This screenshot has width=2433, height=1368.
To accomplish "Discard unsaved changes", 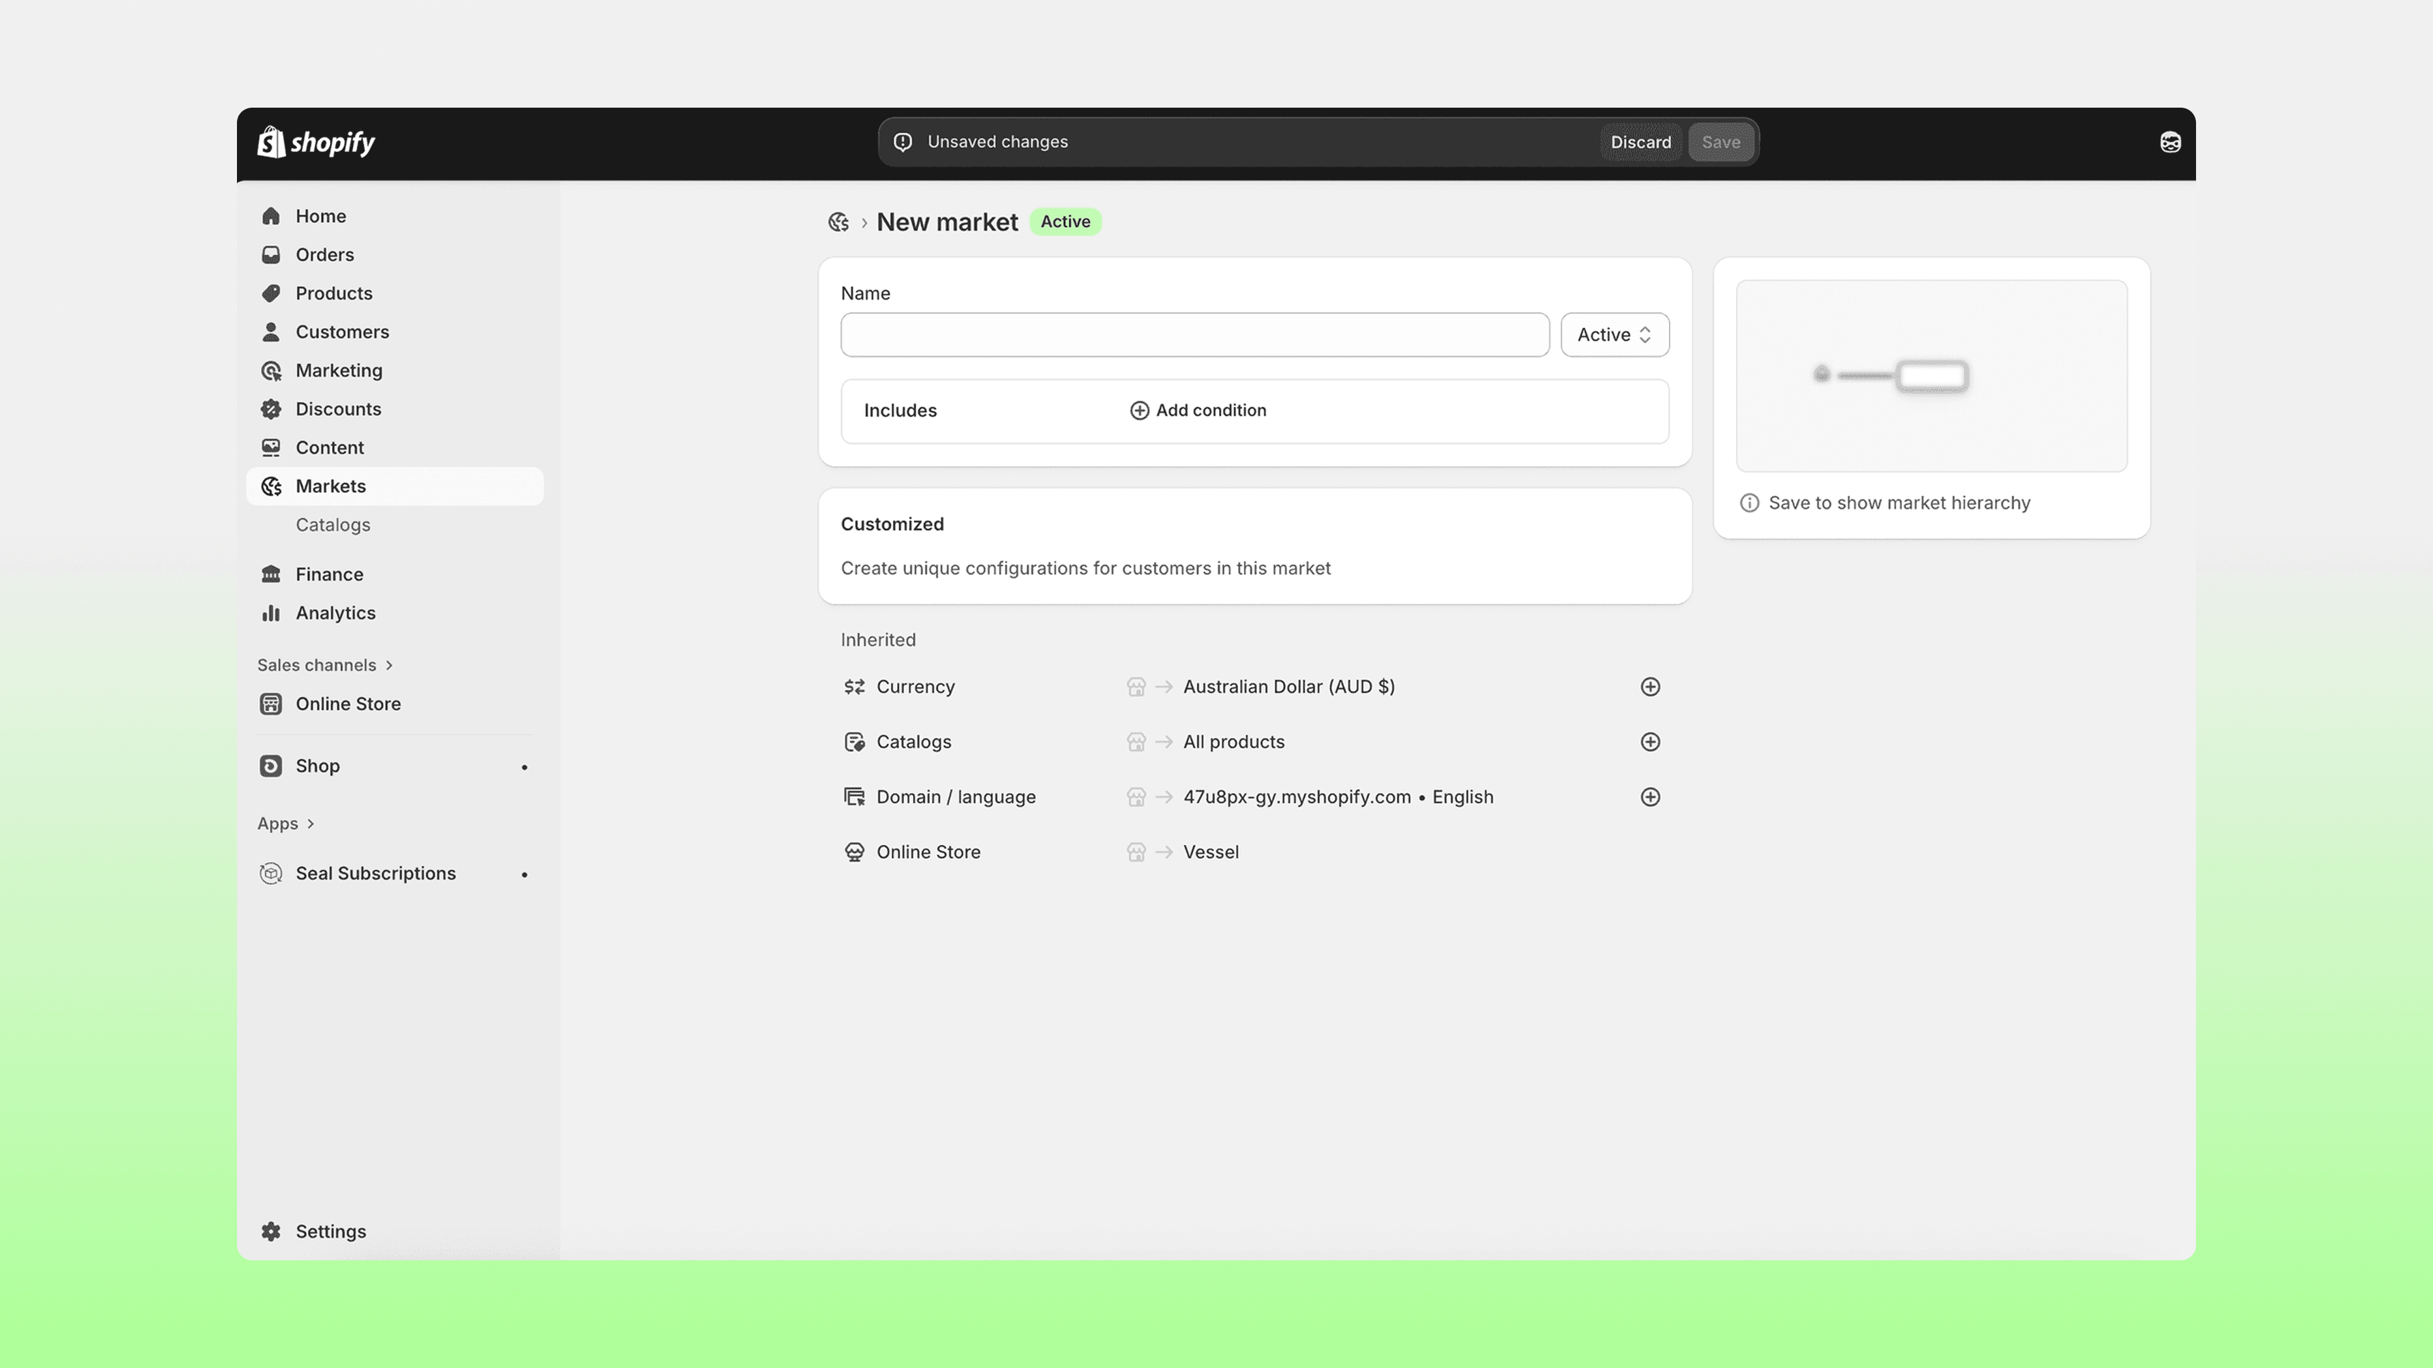I will [x=1640, y=142].
